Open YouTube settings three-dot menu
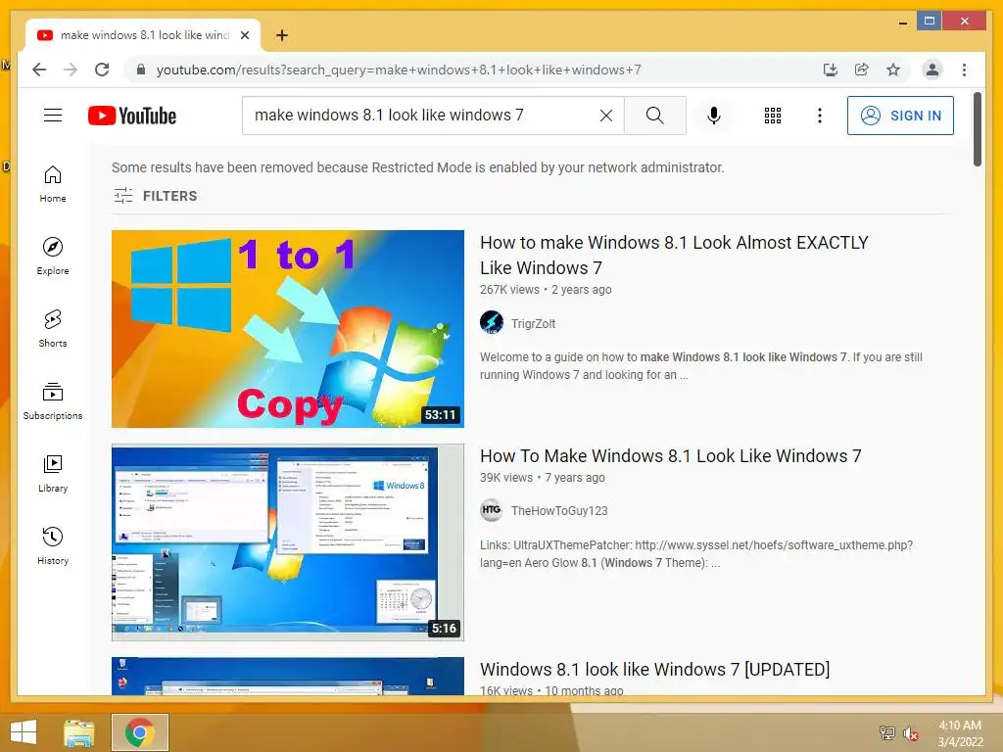This screenshot has height=752, width=1003. click(820, 116)
